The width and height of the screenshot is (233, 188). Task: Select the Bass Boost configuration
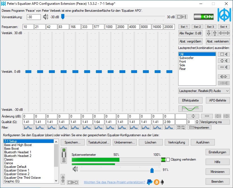[29, 149]
